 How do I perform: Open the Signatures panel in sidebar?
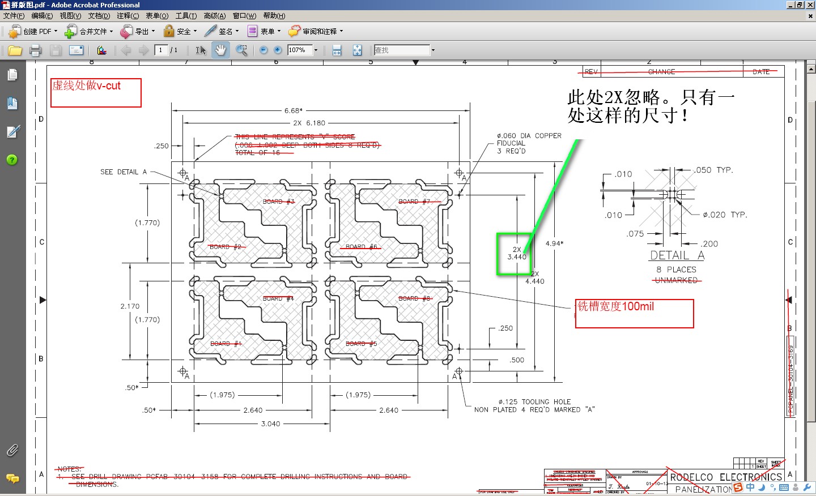[x=12, y=131]
